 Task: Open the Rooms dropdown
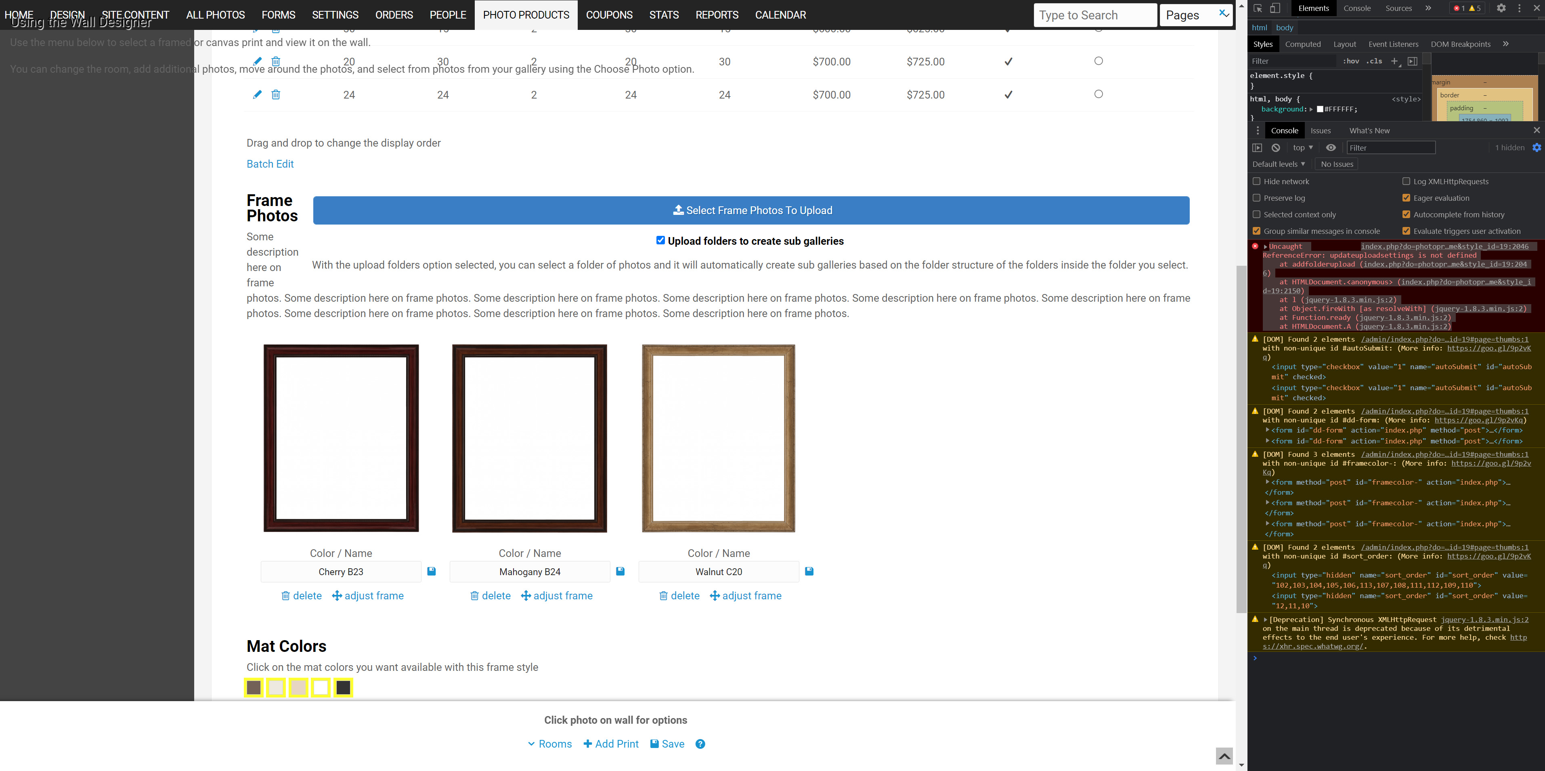(549, 744)
